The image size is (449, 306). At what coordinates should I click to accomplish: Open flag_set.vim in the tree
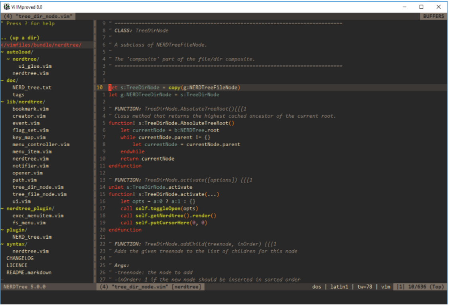[30, 130]
